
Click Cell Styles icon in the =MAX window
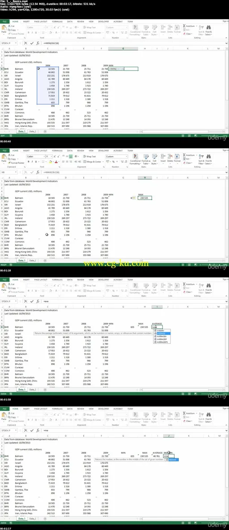(x=154, y=156)
